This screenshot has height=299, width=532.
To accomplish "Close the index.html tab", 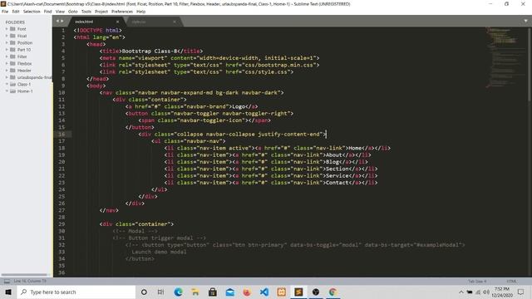I will click(x=118, y=22).
